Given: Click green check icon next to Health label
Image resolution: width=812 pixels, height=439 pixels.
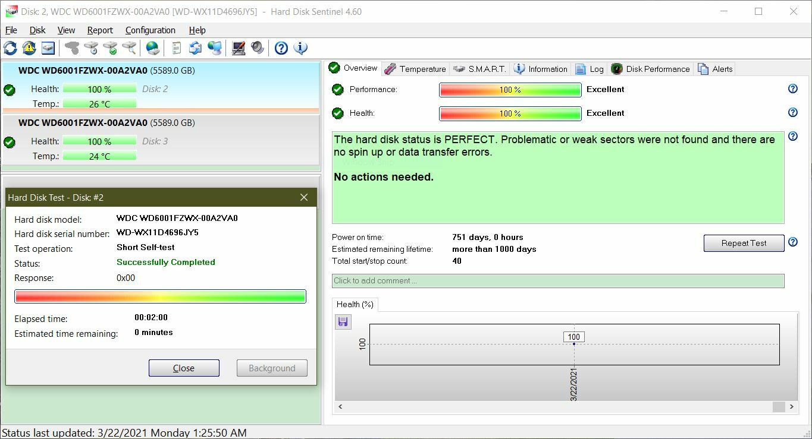Looking at the screenshot, I should [338, 113].
